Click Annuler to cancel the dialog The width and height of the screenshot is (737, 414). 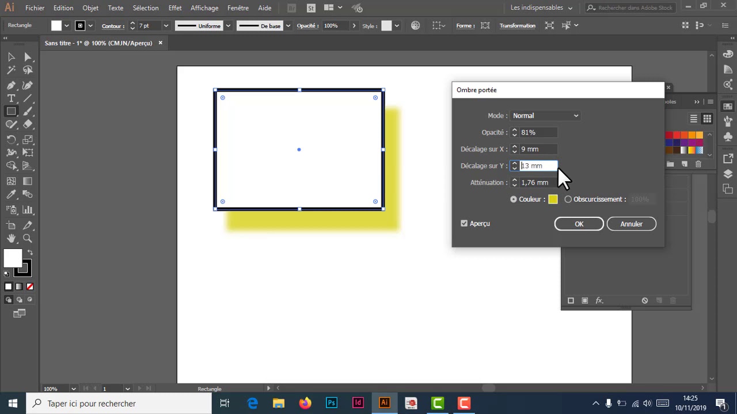pyautogui.click(x=632, y=224)
